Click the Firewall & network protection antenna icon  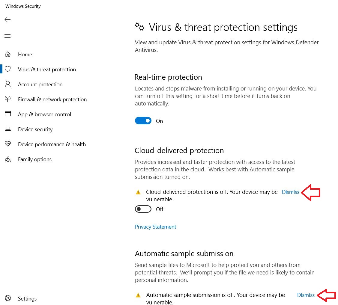pos(8,99)
